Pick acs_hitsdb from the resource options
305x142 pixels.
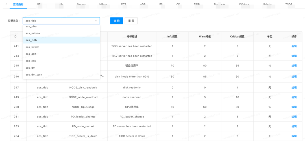point(32,47)
